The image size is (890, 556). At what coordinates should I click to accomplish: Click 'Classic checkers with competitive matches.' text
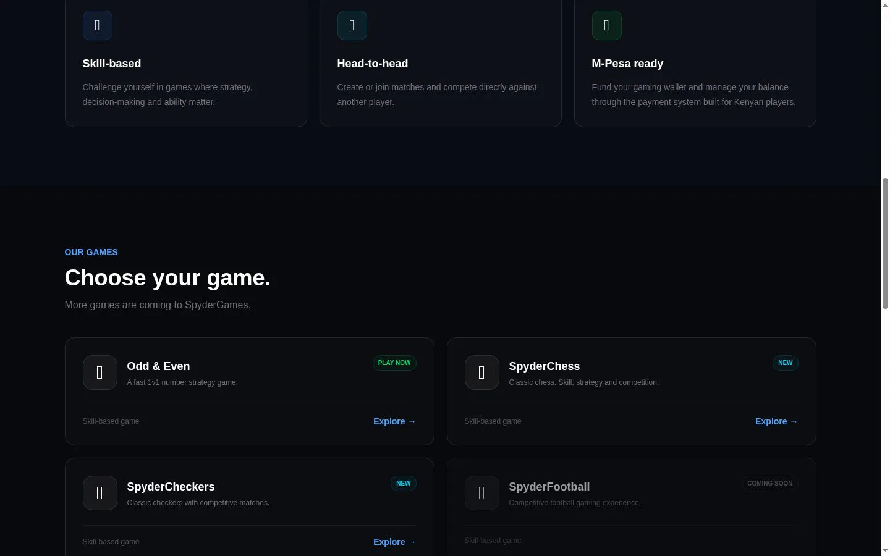[198, 503]
